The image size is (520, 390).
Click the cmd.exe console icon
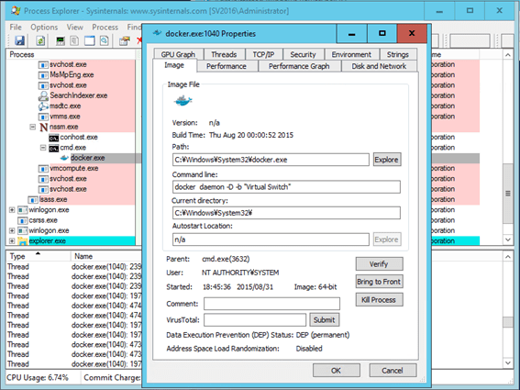54,148
